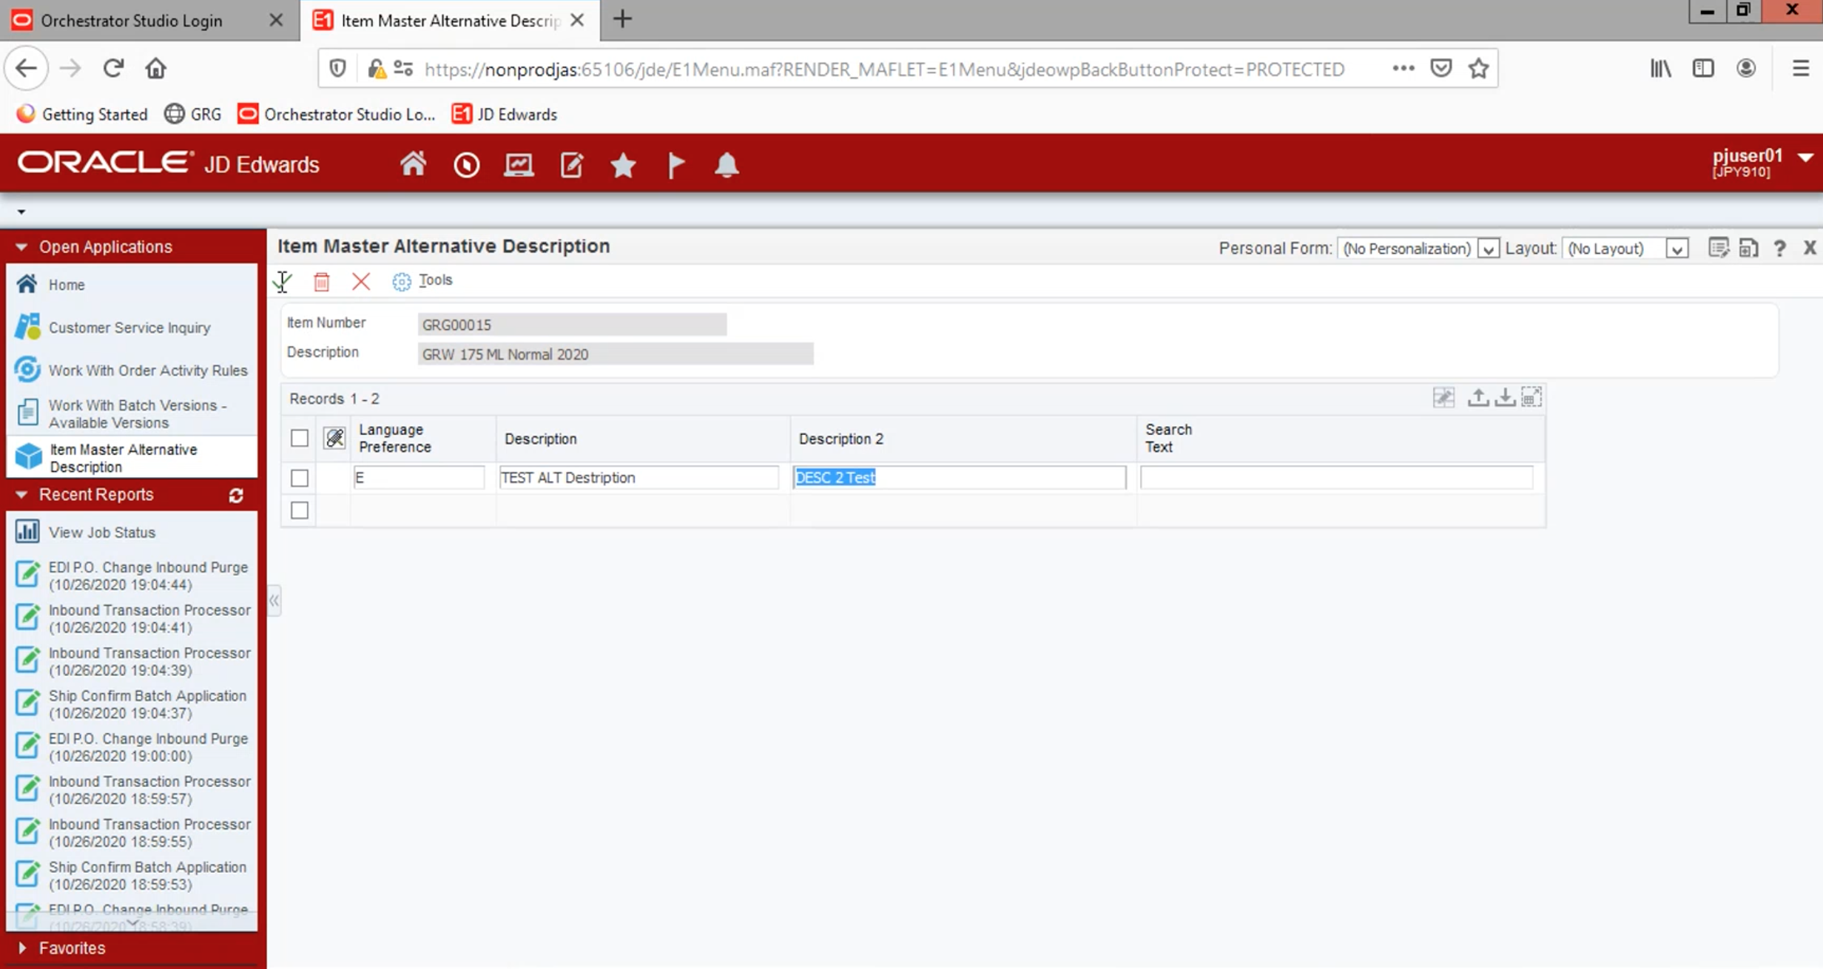
Task: Refresh the Recent Reports list
Action: point(236,495)
